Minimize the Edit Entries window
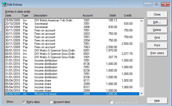 coord(148,4)
